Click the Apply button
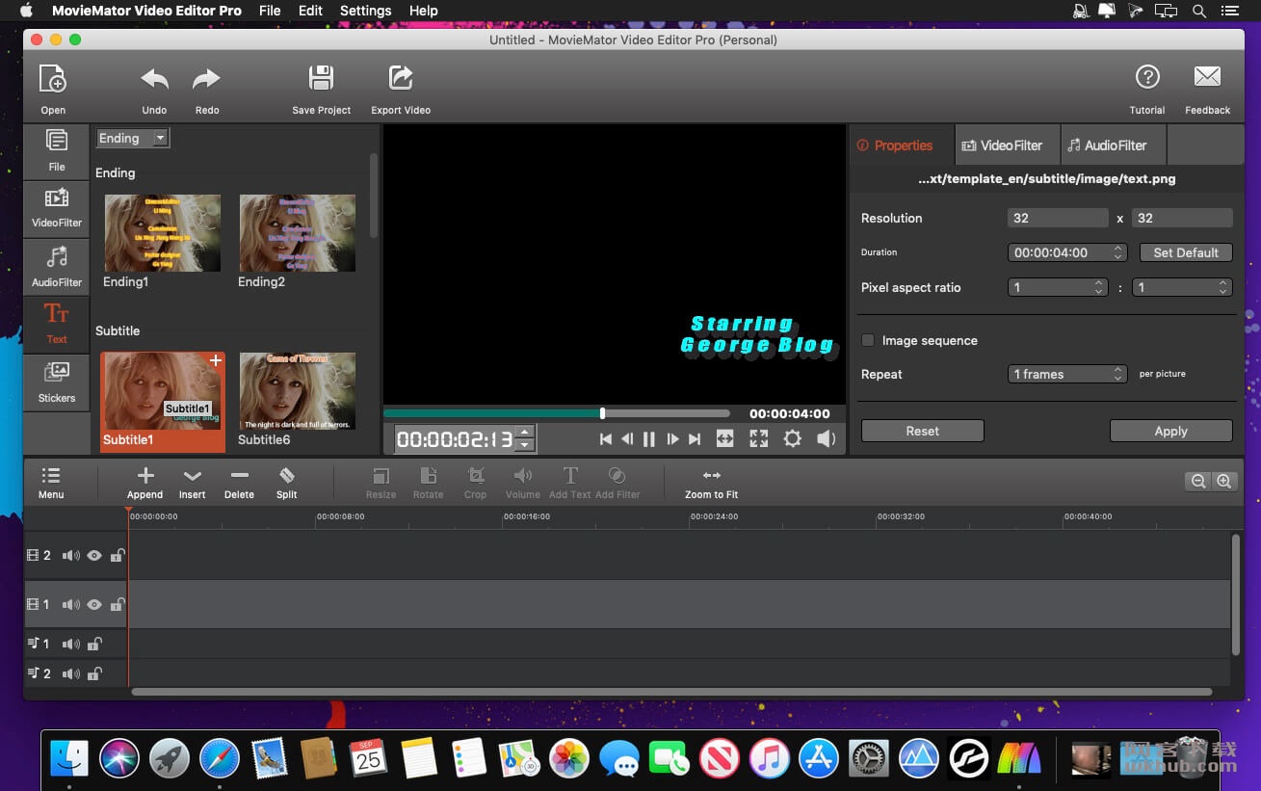Screen dimensions: 1261x791 [x=1170, y=431]
